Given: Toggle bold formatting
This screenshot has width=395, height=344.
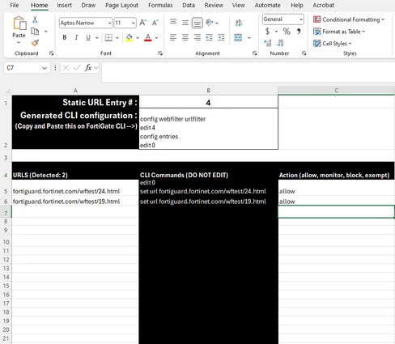Looking at the screenshot, I should point(65,37).
